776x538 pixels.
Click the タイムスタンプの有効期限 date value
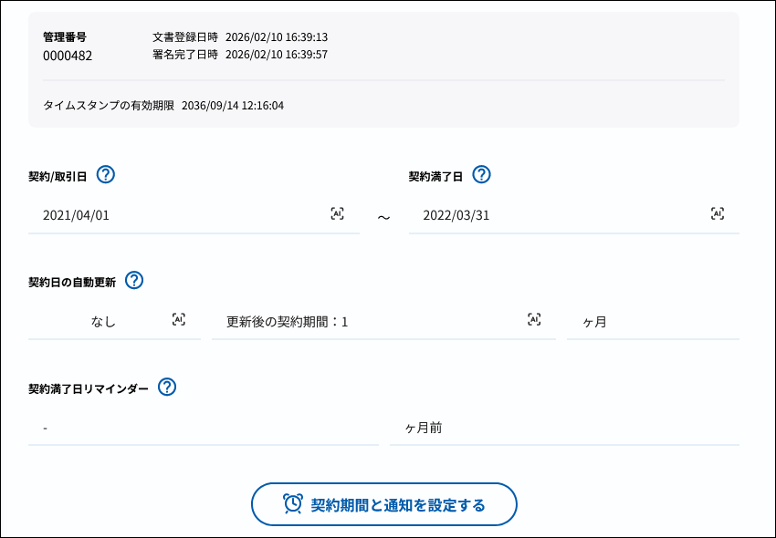(x=233, y=106)
